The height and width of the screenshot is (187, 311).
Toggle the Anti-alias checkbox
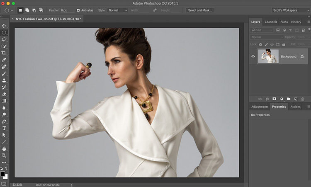(x=78, y=10)
